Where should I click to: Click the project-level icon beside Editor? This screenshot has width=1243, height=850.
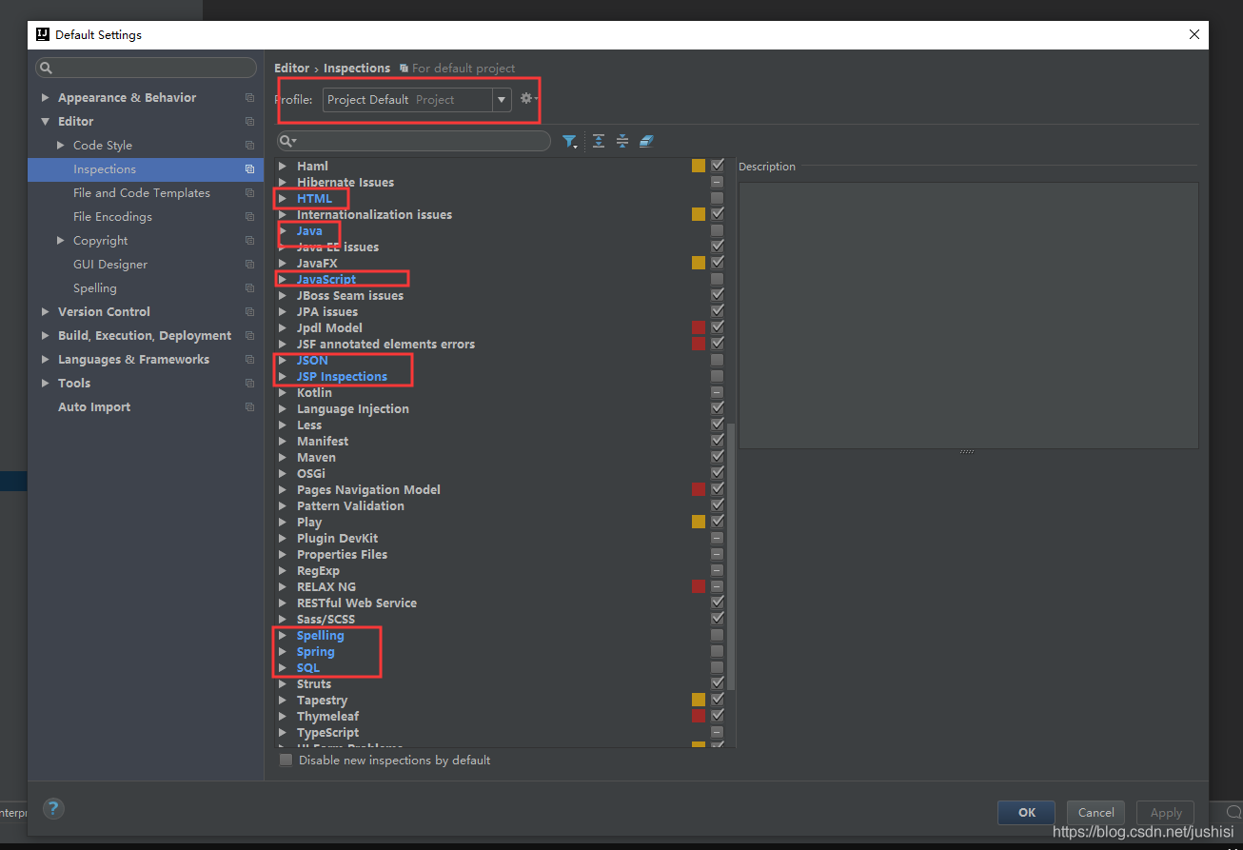click(249, 122)
